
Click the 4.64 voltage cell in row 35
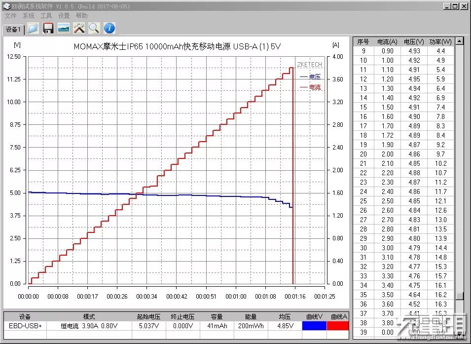click(414, 295)
